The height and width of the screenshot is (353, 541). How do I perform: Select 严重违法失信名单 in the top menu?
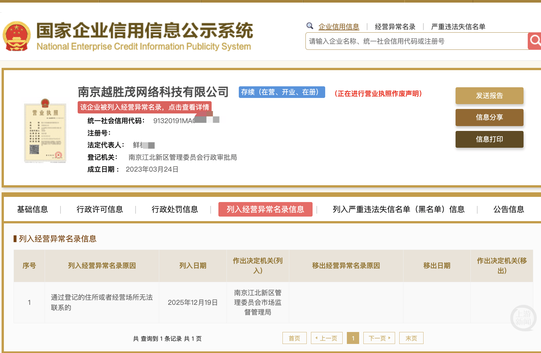458,27
